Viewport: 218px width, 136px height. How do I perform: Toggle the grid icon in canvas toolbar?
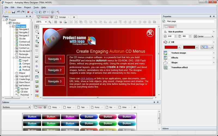pyautogui.click(x=56, y=22)
